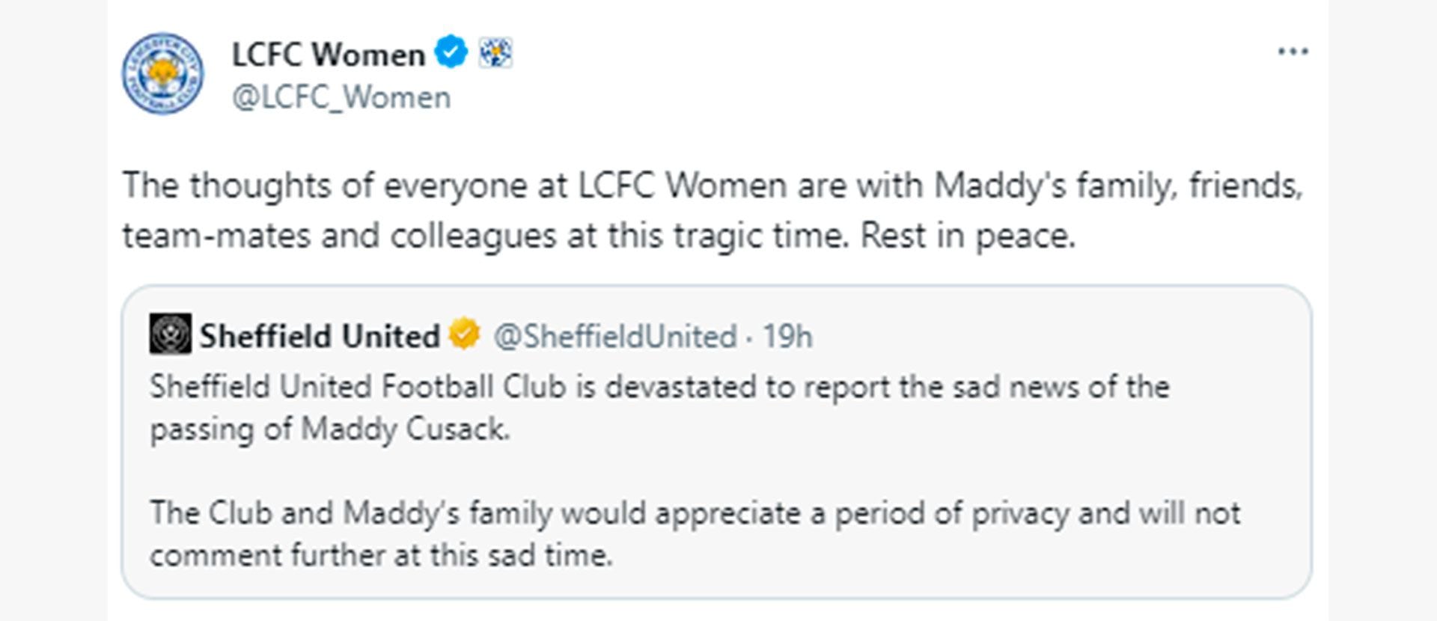Go to the @SheffieldUnited handle
1437x621 pixels.
tap(615, 337)
